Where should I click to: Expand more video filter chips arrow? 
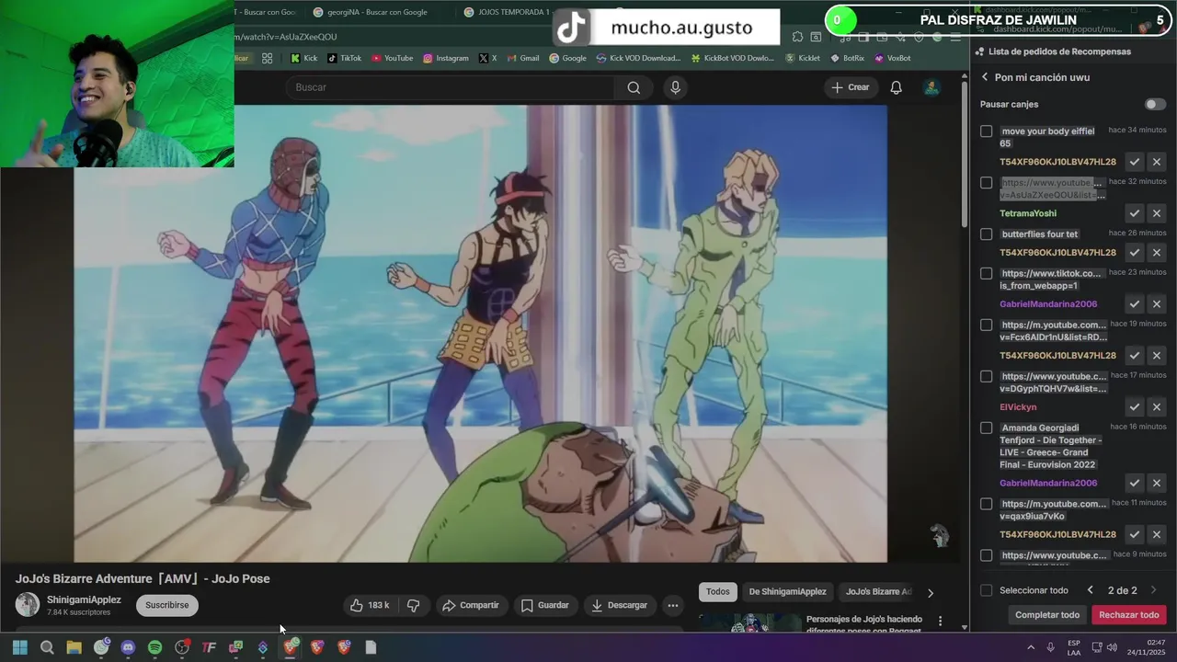[x=930, y=592]
